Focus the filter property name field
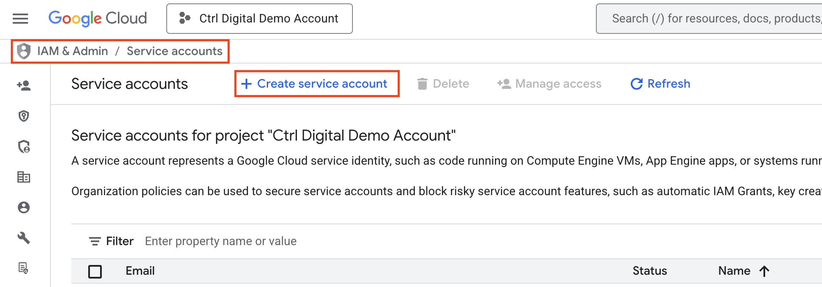 221,241
